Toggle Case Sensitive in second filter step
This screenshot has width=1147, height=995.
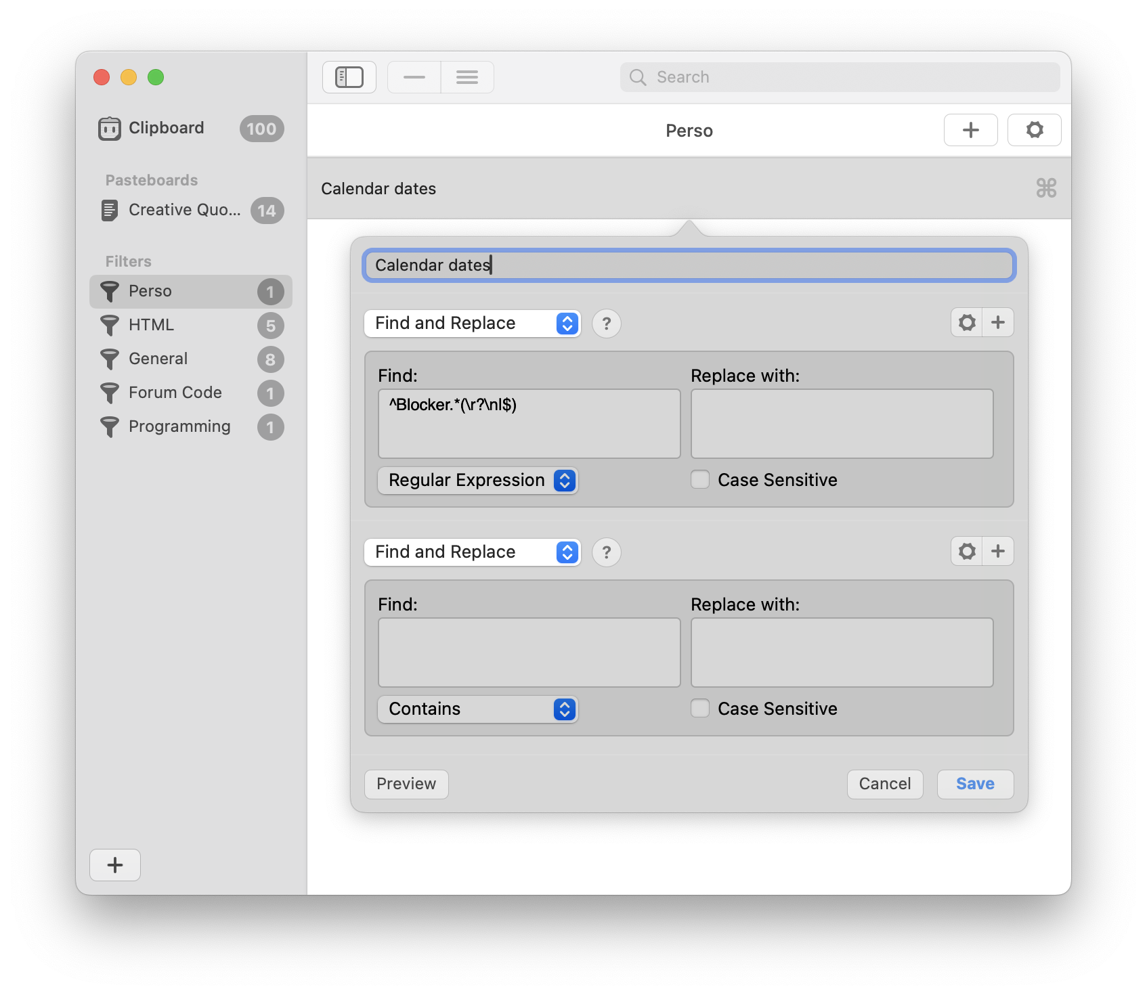coord(700,709)
